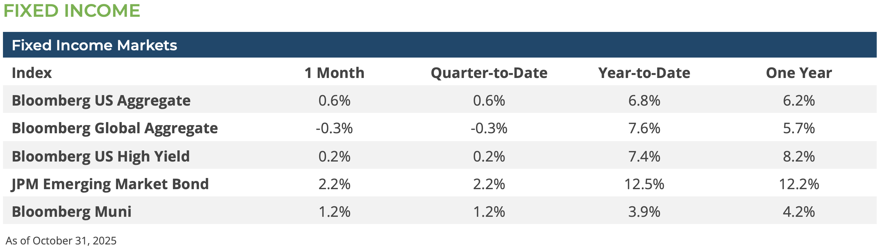Click the As of October 31, 2025 footnote
Image resolution: width=877 pixels, height=252 pixels.
[61, 241]
